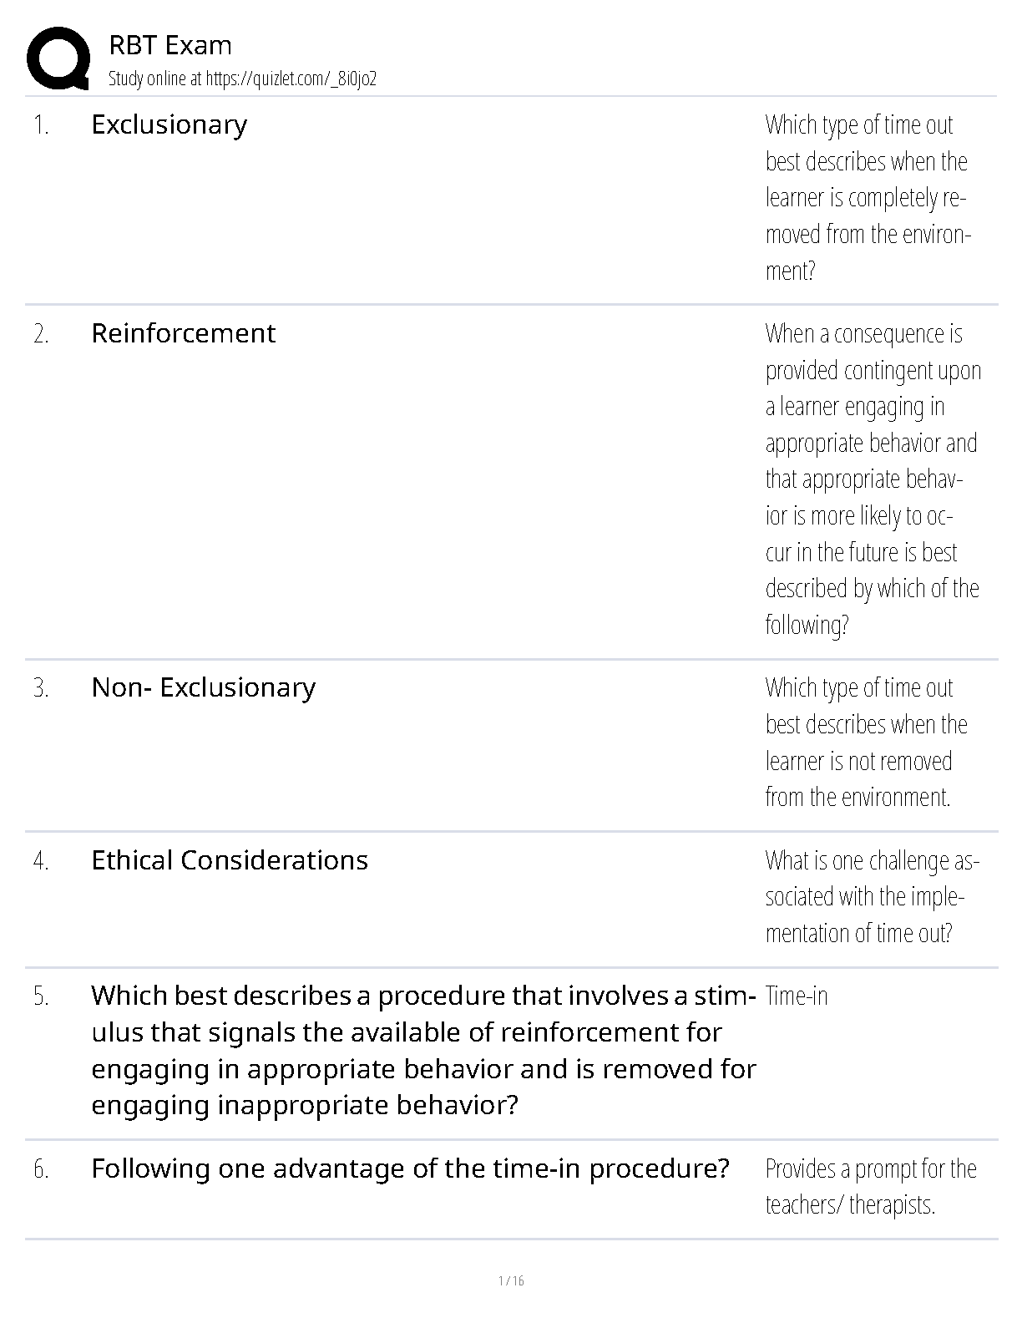This screenshot has height=1323, width=1022.
Task: Click definition about consequence provided contingent
Action: coord(873,479)
